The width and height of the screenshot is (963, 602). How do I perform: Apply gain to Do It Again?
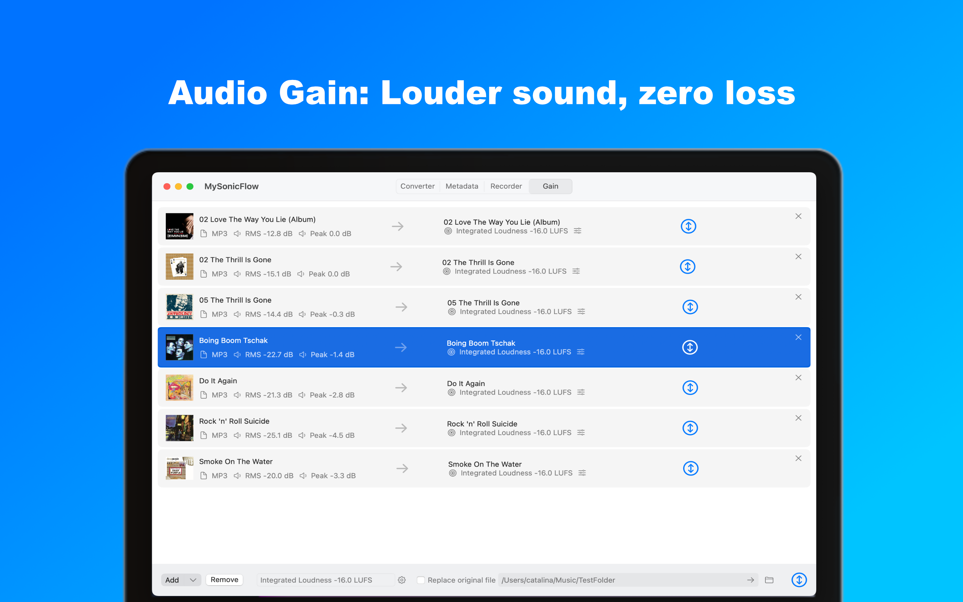[x=690, y=387]
